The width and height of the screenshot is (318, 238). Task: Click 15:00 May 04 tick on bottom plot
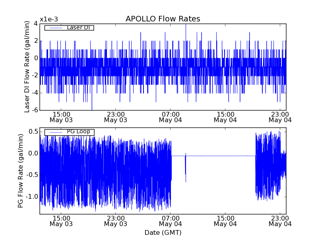coord(225,221)
